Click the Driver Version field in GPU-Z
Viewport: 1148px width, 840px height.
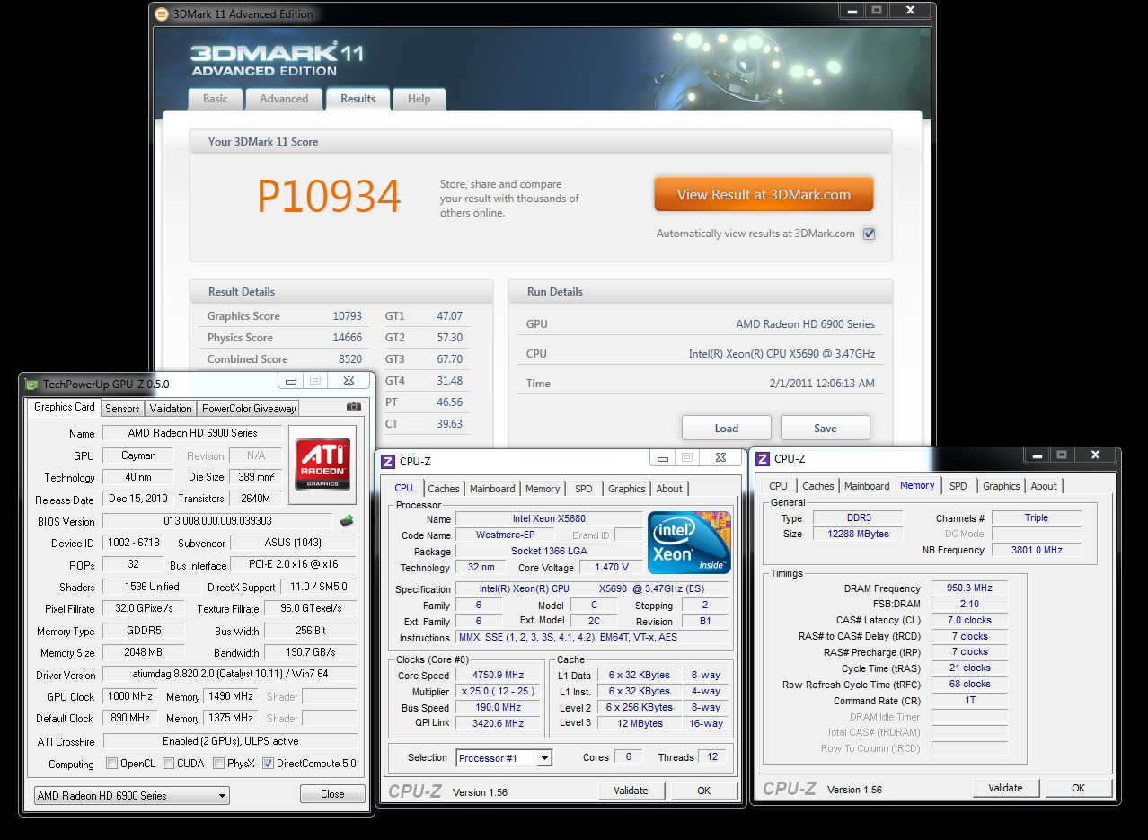[230, 675]
